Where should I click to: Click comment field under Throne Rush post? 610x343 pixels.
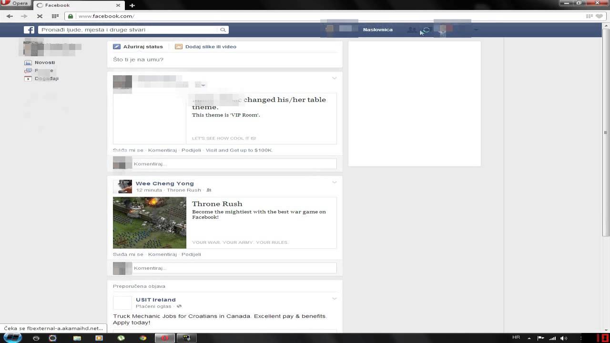234,268
